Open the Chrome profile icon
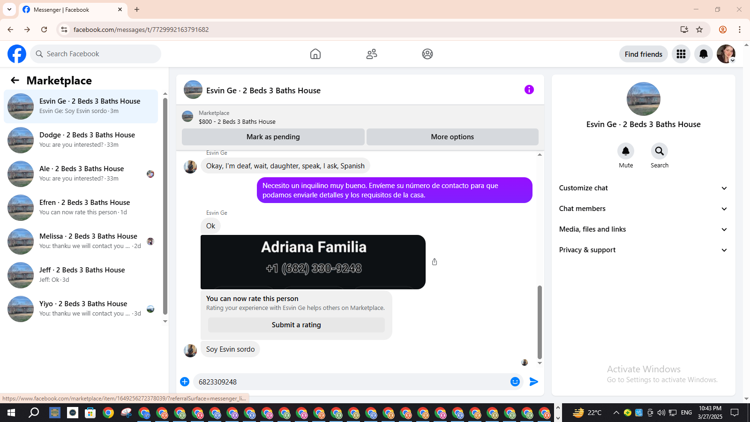 723,30
